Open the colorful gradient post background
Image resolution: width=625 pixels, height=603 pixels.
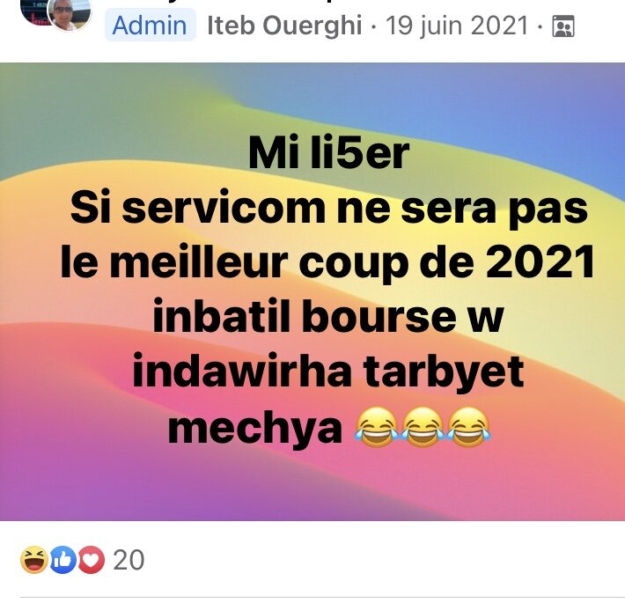312,291
